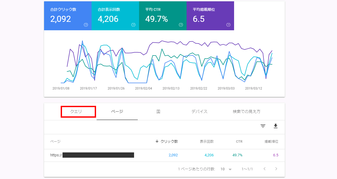Expand rows per page dropdown
The image size is (337, 179).
(x=226, y=169)
